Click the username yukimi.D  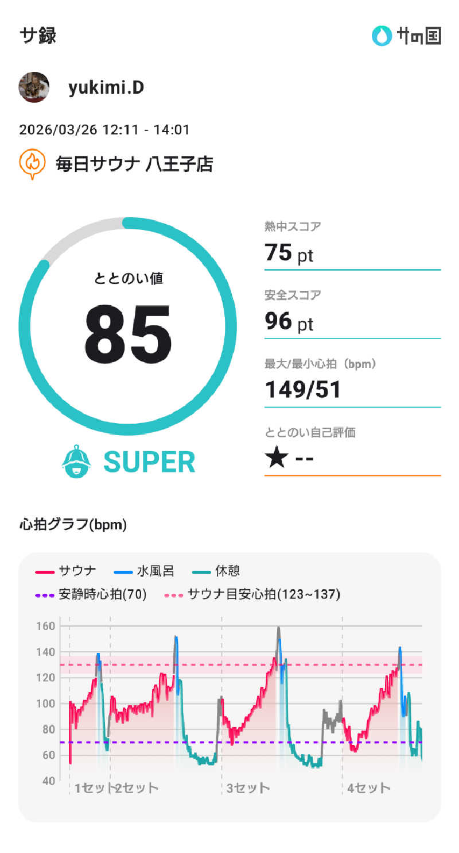[x=106, y=87]
